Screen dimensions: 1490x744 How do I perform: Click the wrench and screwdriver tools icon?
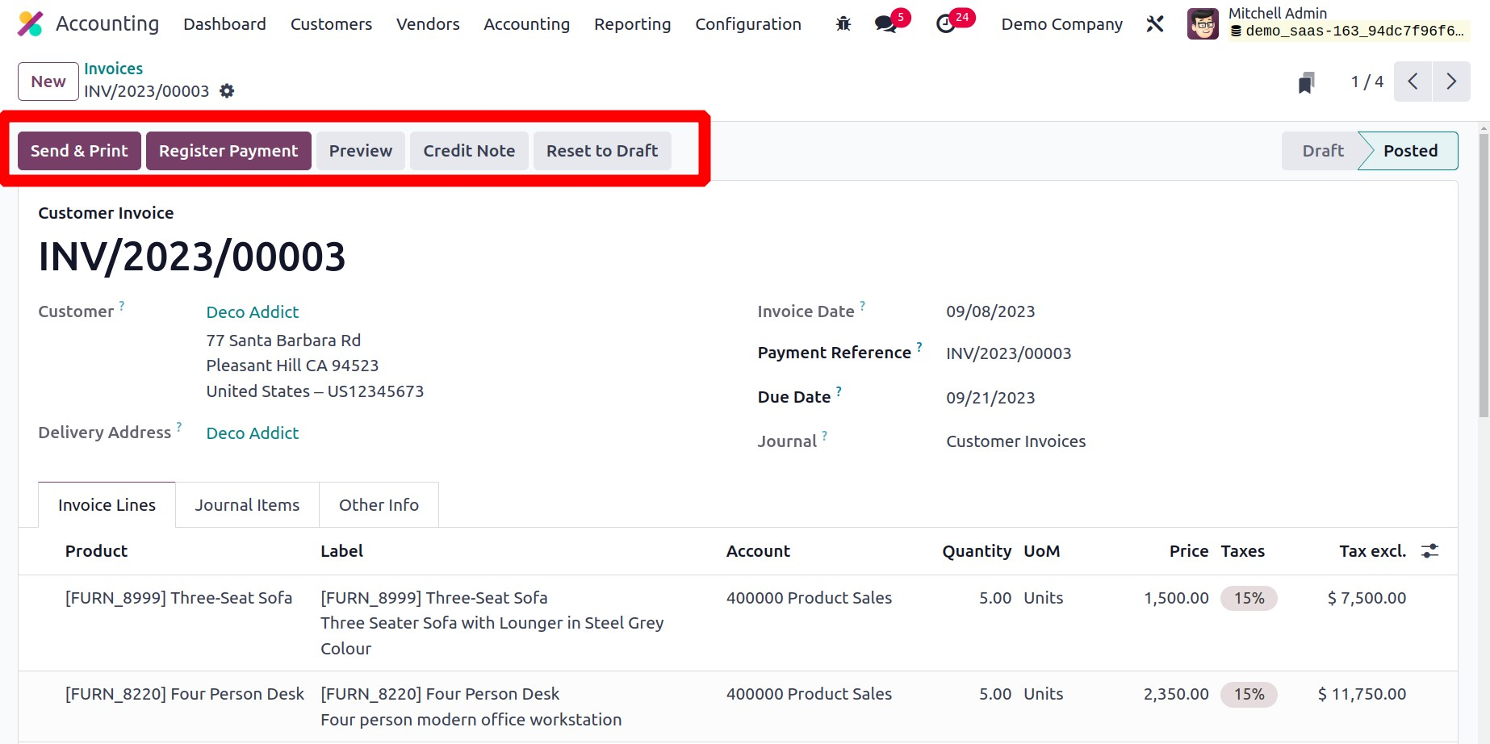[x=1155, y=24]
